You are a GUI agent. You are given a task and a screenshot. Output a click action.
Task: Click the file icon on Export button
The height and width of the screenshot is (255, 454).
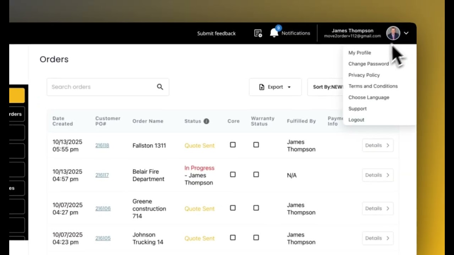click(262, 87)
